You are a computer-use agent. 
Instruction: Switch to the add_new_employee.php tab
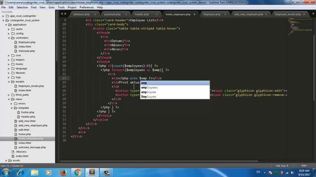pos(248,14)
